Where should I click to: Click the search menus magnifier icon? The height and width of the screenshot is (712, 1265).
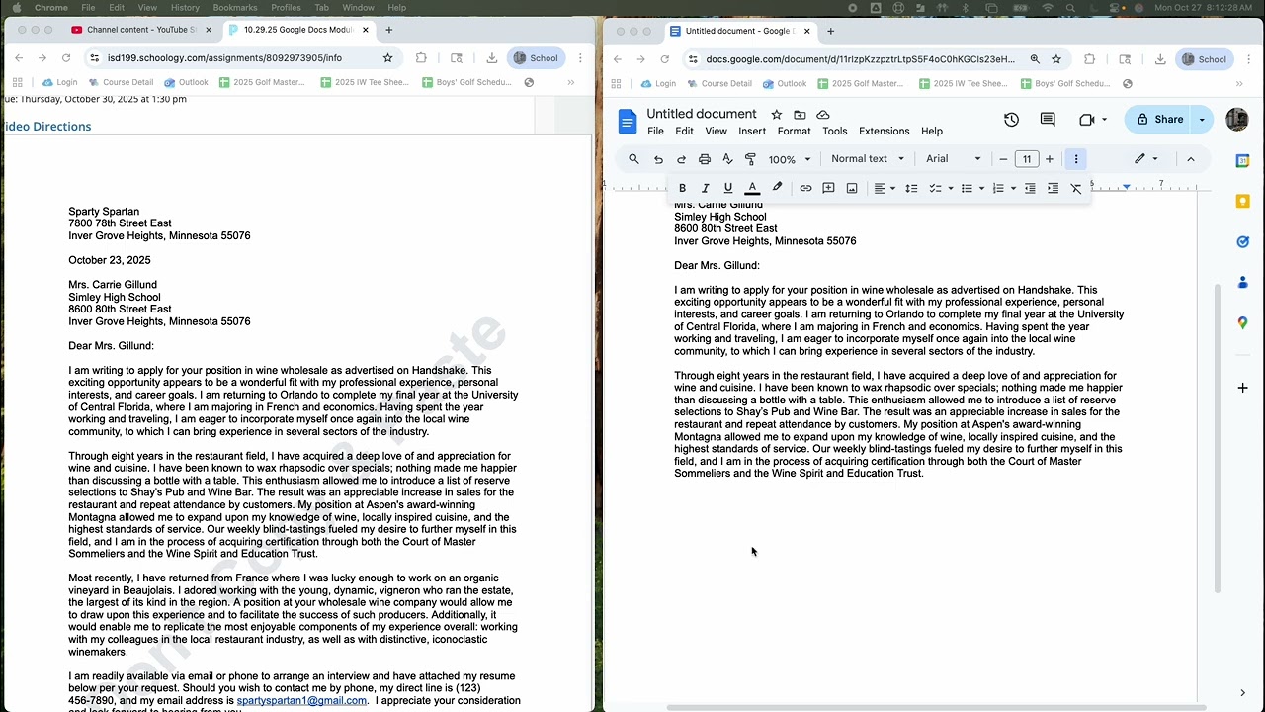[633, 159]
